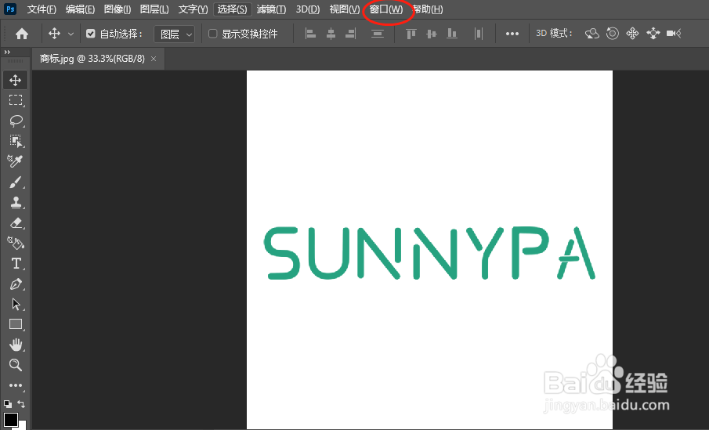Select the Move tool in toolbox
Image resolution: width=709 pixels, height=430 pixels.
pyautogui.click(x=16, y=80)
